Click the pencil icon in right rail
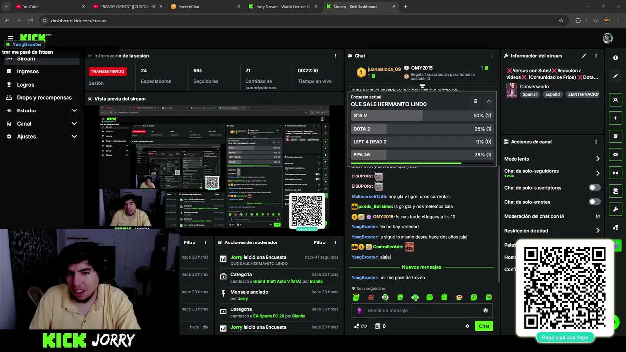The image size is (626, 352). point(615,76)
